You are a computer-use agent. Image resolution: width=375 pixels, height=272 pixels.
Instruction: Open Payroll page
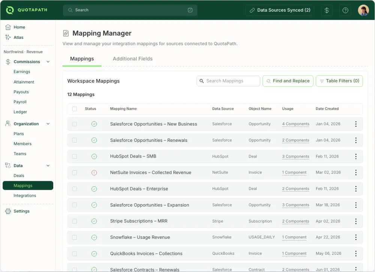[20, 102]
